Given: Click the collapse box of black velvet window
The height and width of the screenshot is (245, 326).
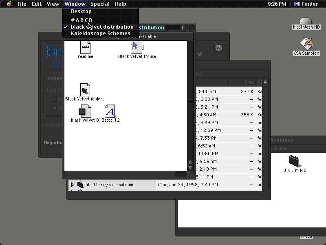Looking at the screenshot, I should pyautogui.click(x=191, y=27).
